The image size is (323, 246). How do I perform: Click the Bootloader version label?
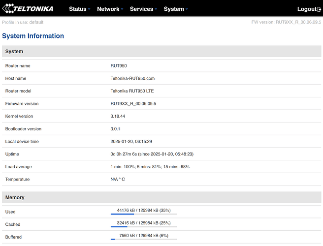click(x=23, y=129)
